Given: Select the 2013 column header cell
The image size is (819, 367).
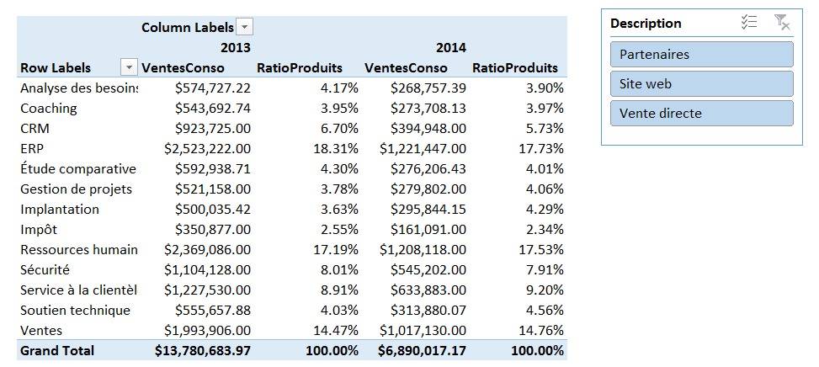Looking at the screenshot, I should click(235, 48).
